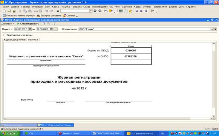Click the Help question-mark toolbar icon
The image size is (219, 136).
pos(111,11)
